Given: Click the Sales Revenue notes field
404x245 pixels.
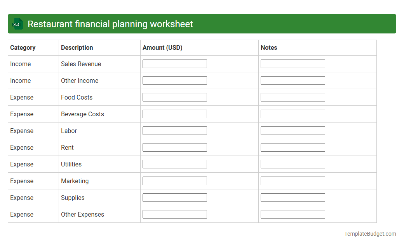Looking at the screenshot, I should tap(293, 63).
